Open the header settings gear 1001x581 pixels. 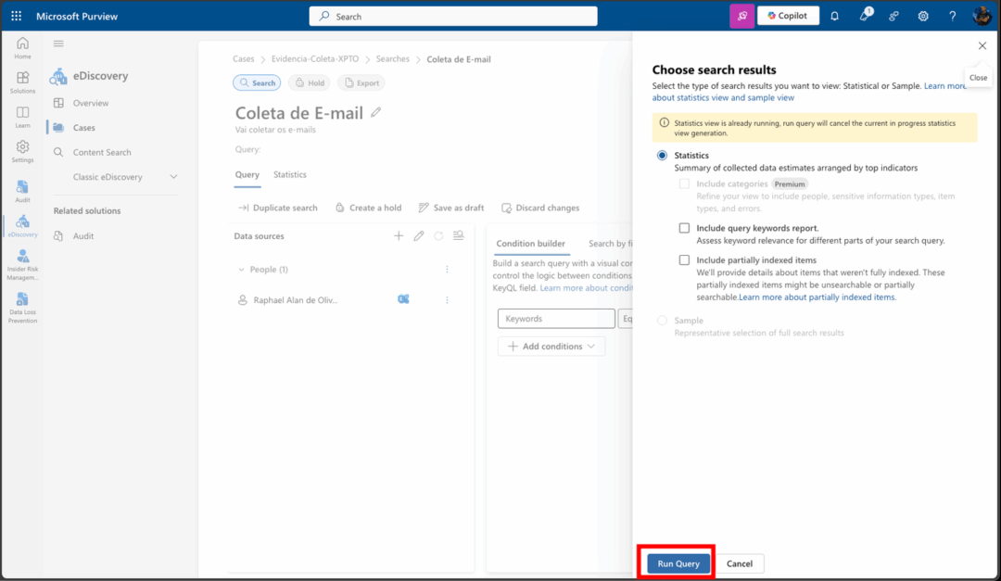pyautogui.click(x=923, y=16)
